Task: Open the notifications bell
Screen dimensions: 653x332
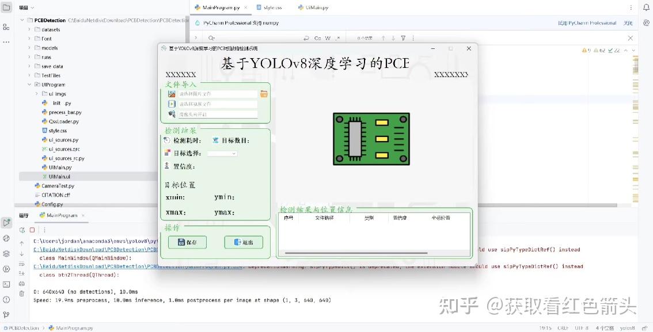Action: click(x=646, y=7)
